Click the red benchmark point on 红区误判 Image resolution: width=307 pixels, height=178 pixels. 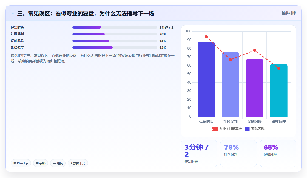(231, 60)
